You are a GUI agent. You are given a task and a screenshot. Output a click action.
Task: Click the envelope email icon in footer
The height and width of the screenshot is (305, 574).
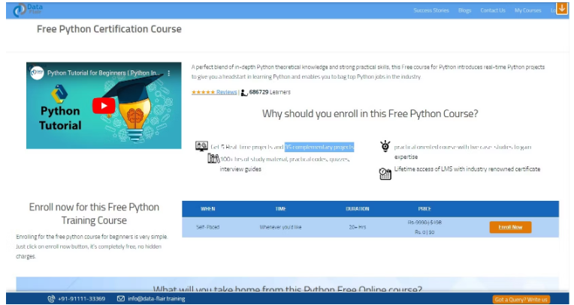tap(121, 299)
